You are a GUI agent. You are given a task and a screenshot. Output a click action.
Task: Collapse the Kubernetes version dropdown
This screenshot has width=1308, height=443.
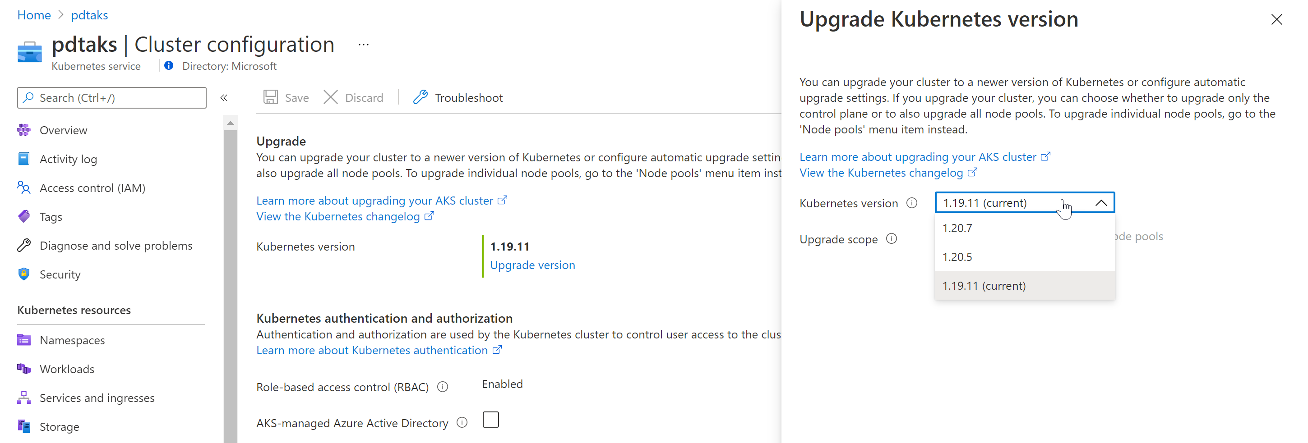click(1101, 203)
